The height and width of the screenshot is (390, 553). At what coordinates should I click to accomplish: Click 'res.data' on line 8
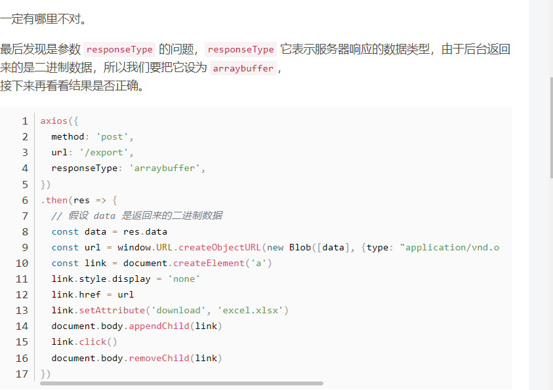tap(145, 232)
